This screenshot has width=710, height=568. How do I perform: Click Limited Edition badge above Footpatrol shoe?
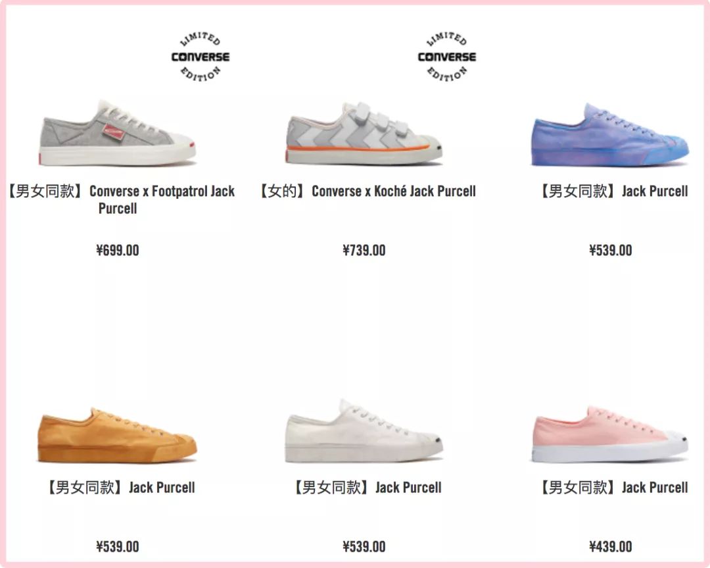[x=200, y=57]
